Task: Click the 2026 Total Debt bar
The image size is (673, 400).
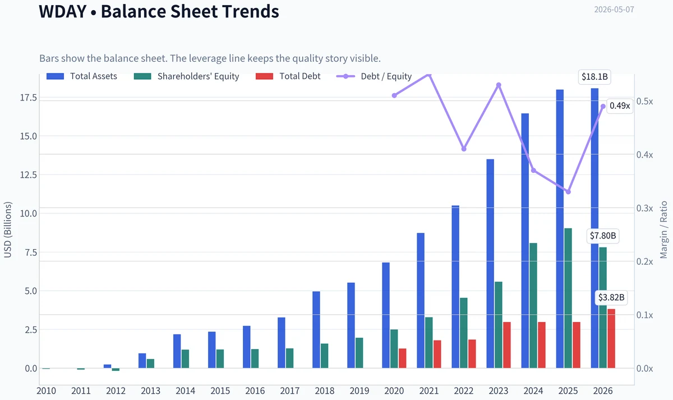Action: [x=611, y=339]
